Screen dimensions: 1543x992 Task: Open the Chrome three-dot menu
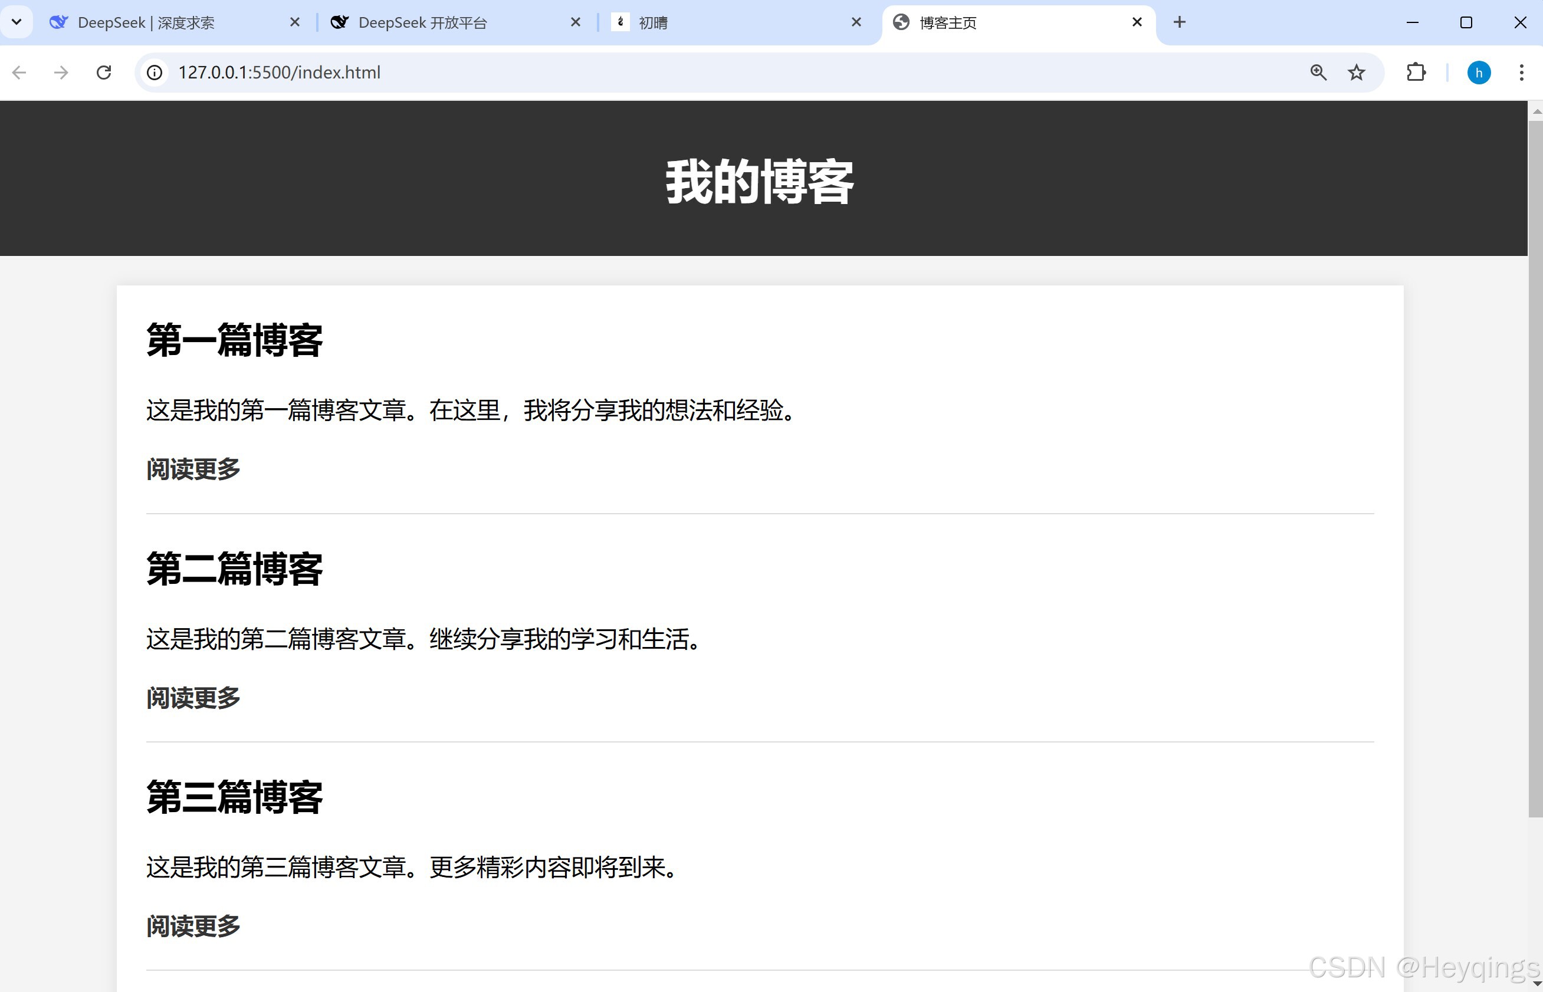pos(1521,72)
